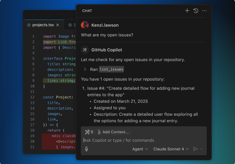Click 'description,' on line 14
The height and width of the screenshot is (164, 235).
coord(60,108)
